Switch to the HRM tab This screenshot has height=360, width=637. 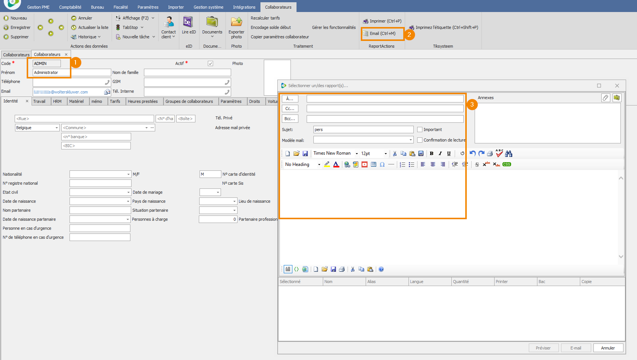(57, 101)
